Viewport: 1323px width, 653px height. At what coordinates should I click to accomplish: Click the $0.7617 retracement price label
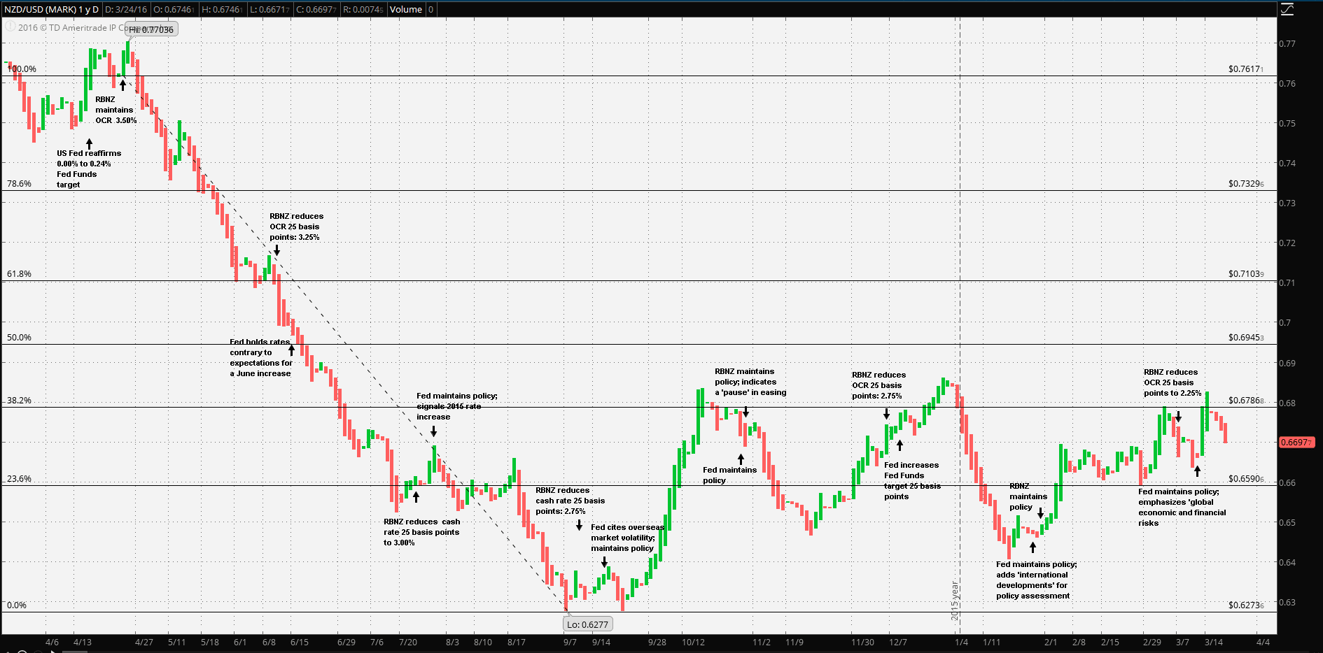click(1246, 69)
